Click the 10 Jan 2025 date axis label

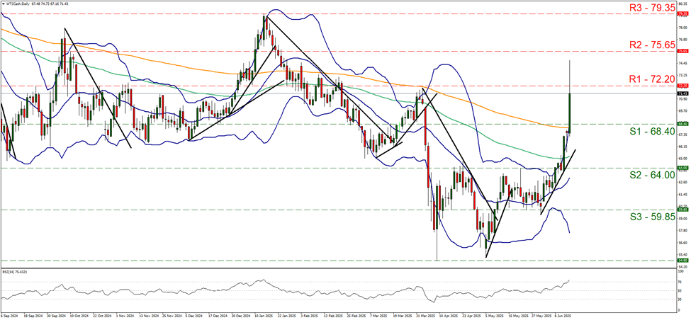point(263,316)
